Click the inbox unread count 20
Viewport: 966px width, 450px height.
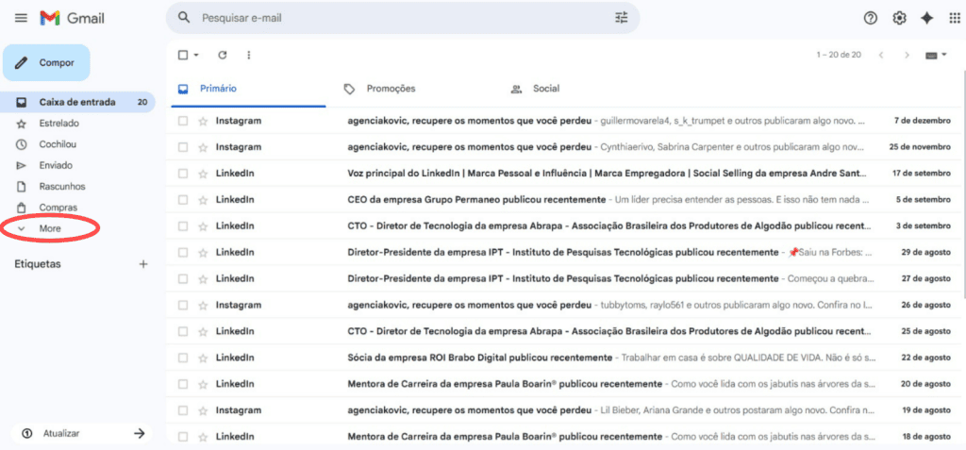tap(142, 102)
